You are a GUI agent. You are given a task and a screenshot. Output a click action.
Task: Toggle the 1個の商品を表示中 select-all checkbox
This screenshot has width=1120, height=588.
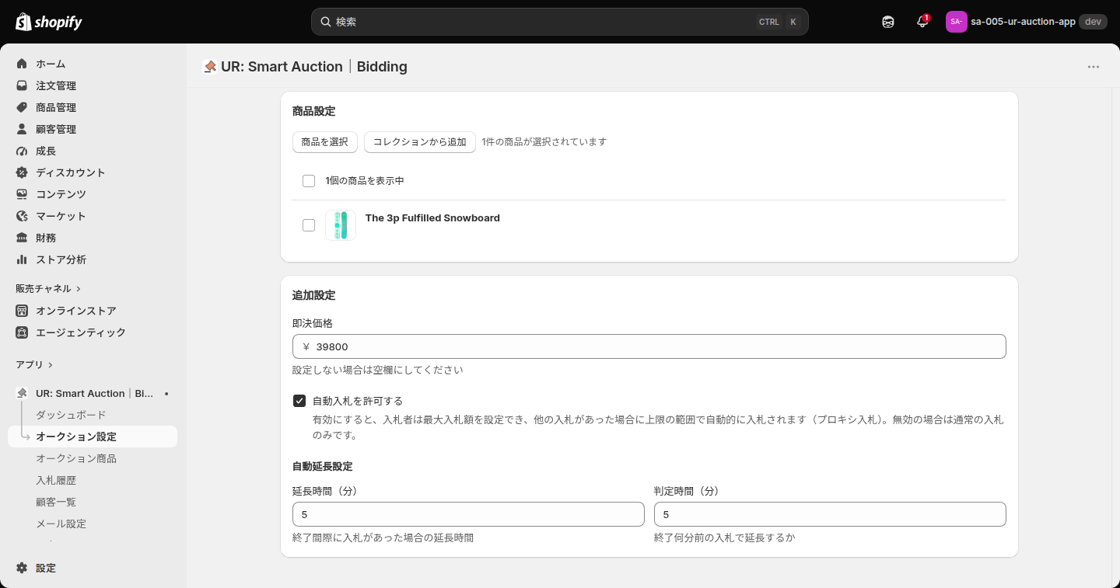tap(309, 181)
